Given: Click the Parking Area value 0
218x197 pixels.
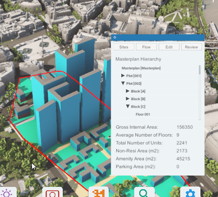Looking at the screenshot, I should pyautogui.click(x=178, y=167).
